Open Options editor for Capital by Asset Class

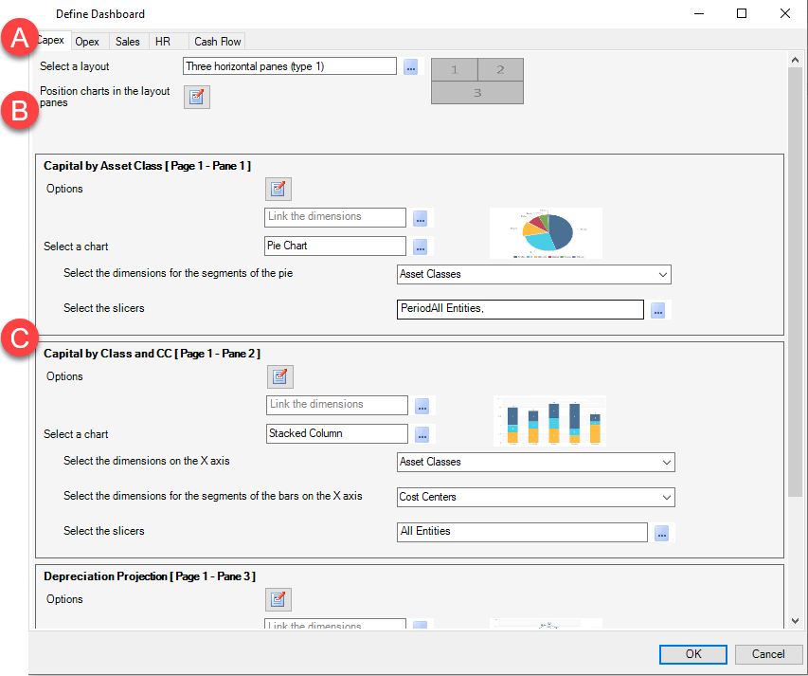(278, 189)
